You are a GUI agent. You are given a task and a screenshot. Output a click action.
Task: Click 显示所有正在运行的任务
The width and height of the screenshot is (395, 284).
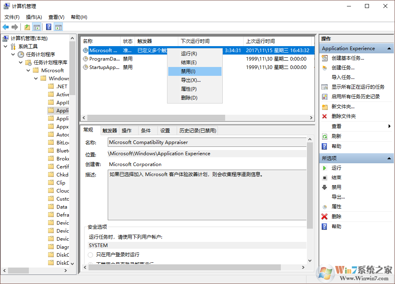357,86
